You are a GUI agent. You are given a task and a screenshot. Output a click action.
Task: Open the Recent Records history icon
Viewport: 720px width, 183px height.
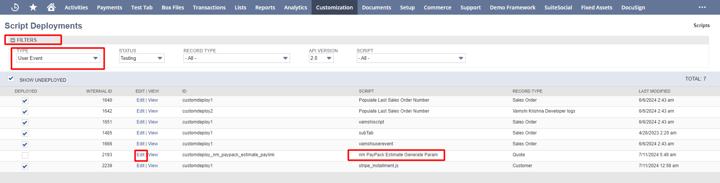[15, 7]
